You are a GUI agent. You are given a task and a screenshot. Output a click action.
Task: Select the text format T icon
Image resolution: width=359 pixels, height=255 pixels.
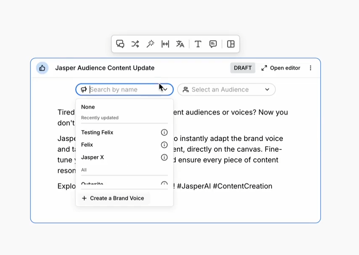coord(198,44)
